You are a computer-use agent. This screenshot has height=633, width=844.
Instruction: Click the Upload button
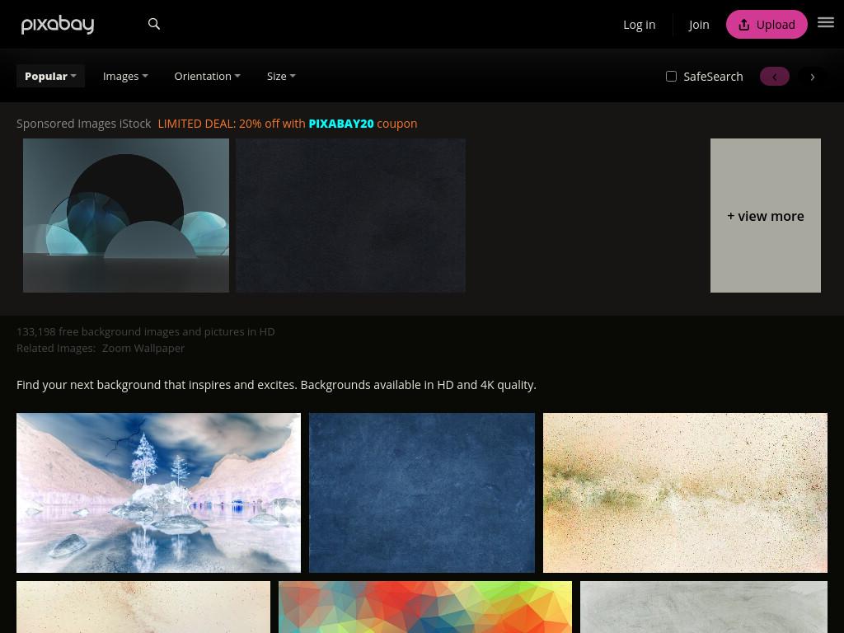pyautogui.click(x=767, y=24)
